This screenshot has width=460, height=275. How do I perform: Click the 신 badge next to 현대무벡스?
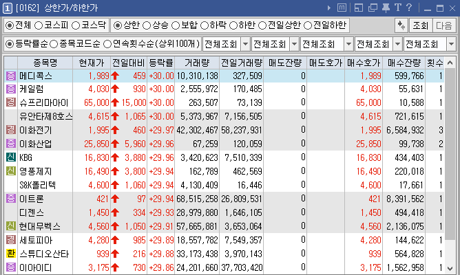(x=11, y=225)
